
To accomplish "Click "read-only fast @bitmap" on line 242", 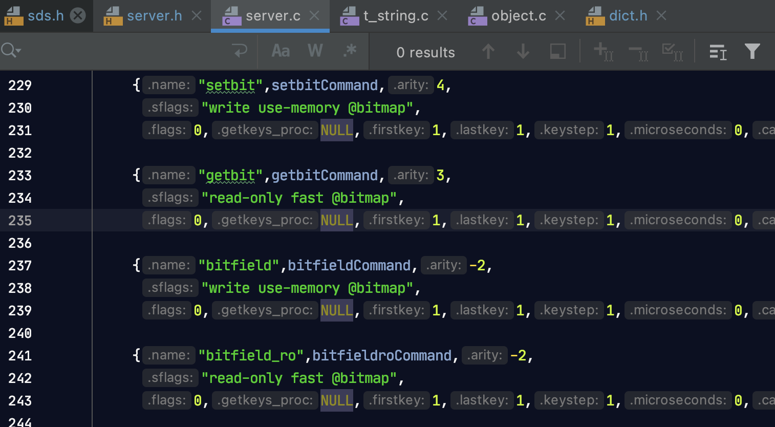I will [299, 378].
